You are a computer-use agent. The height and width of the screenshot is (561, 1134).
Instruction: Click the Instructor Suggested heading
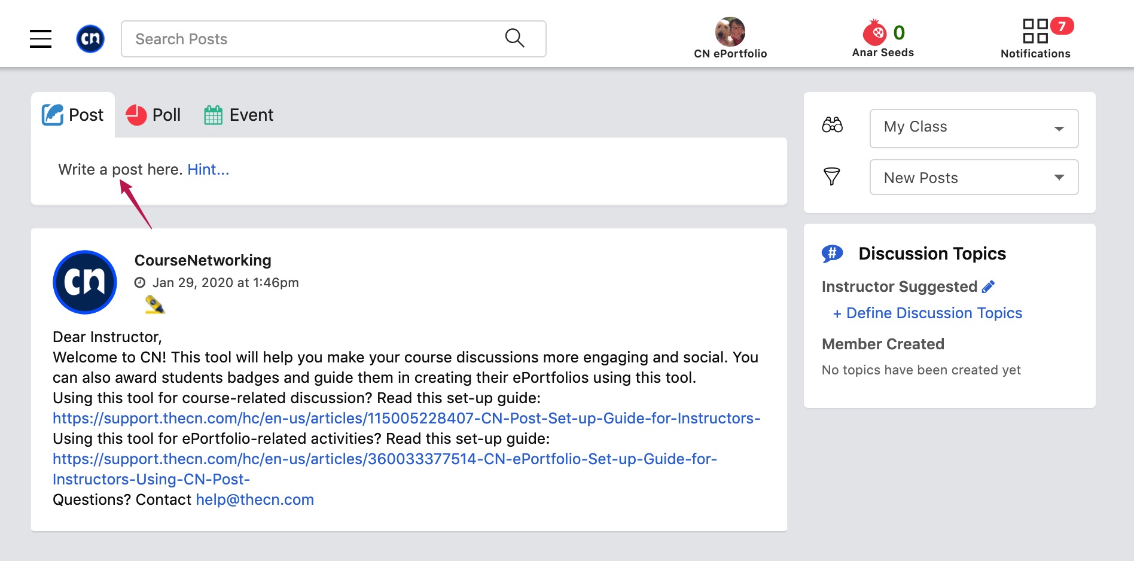[900, 286]
